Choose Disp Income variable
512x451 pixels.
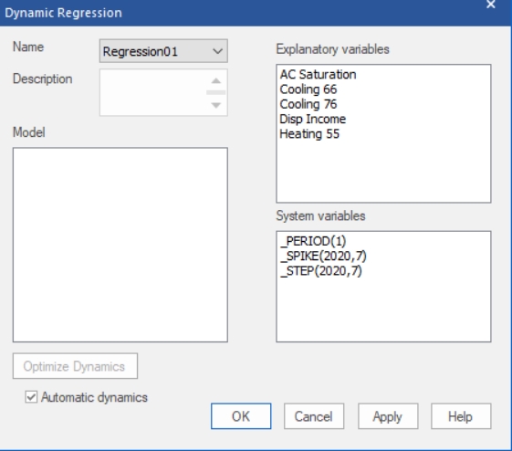coord(312,119)
